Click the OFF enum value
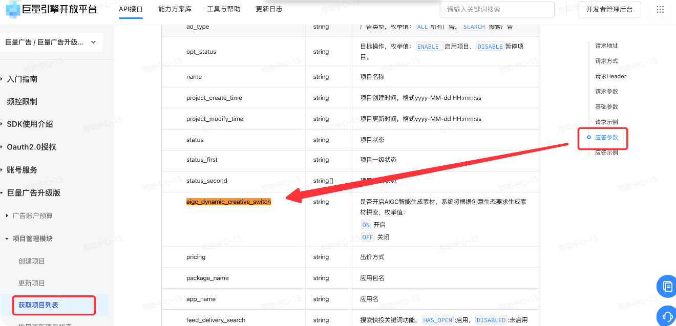Image resolution: width=676 pixels, height=326 pixels. pos(368,237)
